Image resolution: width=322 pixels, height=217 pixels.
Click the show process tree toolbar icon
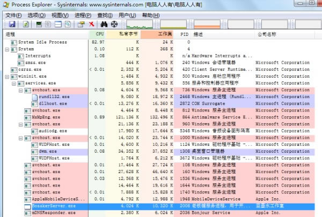click(x=48, y=24)
